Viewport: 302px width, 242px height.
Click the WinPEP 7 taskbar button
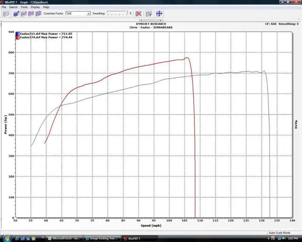pyautogui.click(x=140, y=239)
